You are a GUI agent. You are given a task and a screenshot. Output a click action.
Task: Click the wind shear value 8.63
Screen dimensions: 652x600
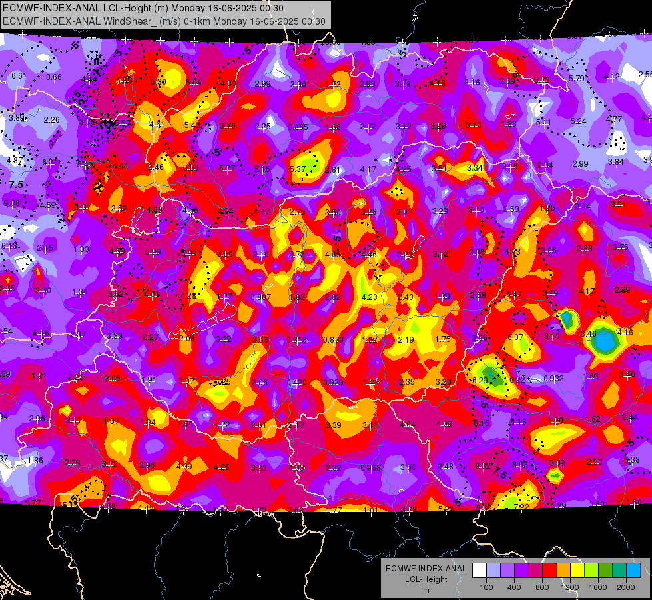click(x=519, y=464)
